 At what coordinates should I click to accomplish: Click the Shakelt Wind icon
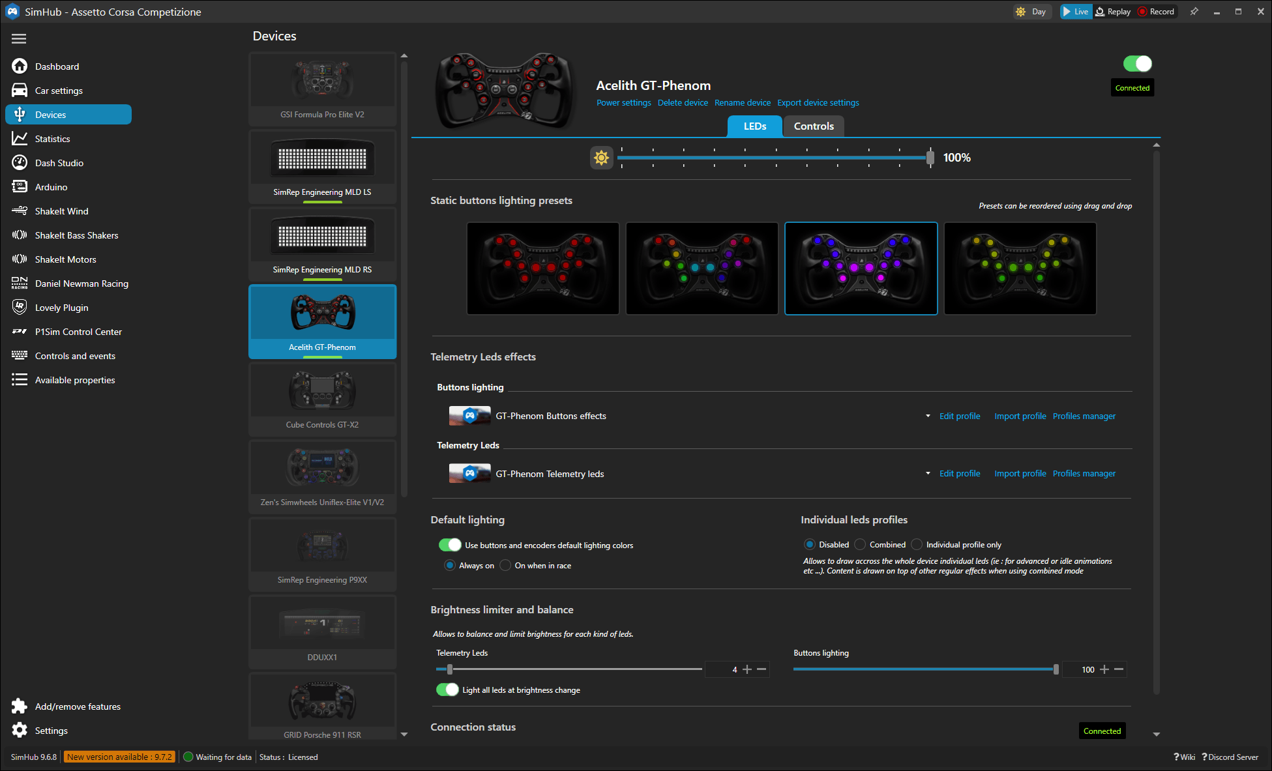click(x=20, y=211)
